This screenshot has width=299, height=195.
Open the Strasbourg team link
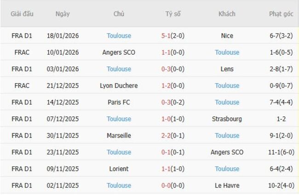pos(227,119)
